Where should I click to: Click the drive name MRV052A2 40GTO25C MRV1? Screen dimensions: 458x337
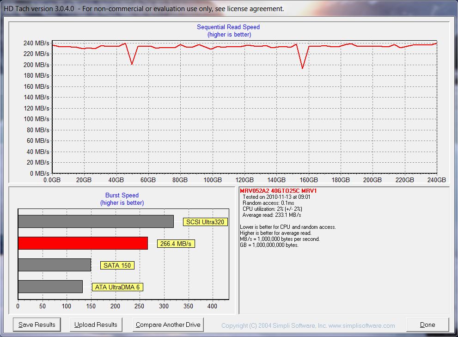(x=278, y=191)
